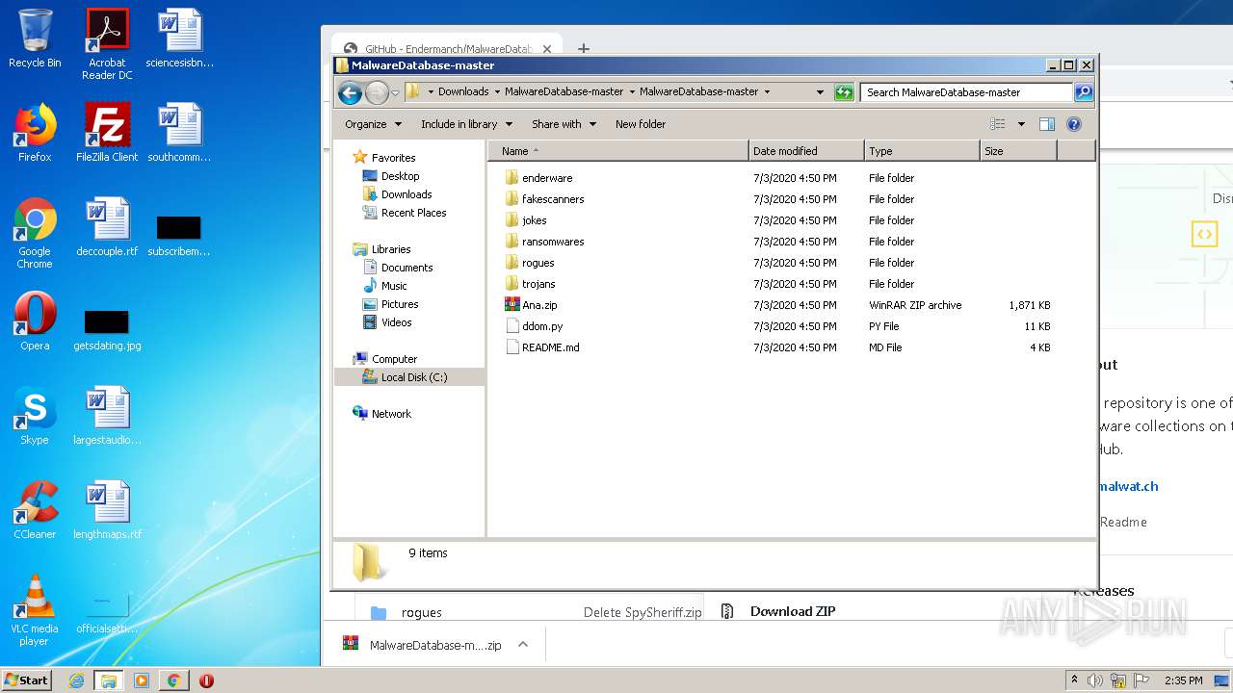Image resolution: width=1233 pixels, height=693 pixels.
Task: Open the Include in library menu
Action: click(x=466, y=124)
